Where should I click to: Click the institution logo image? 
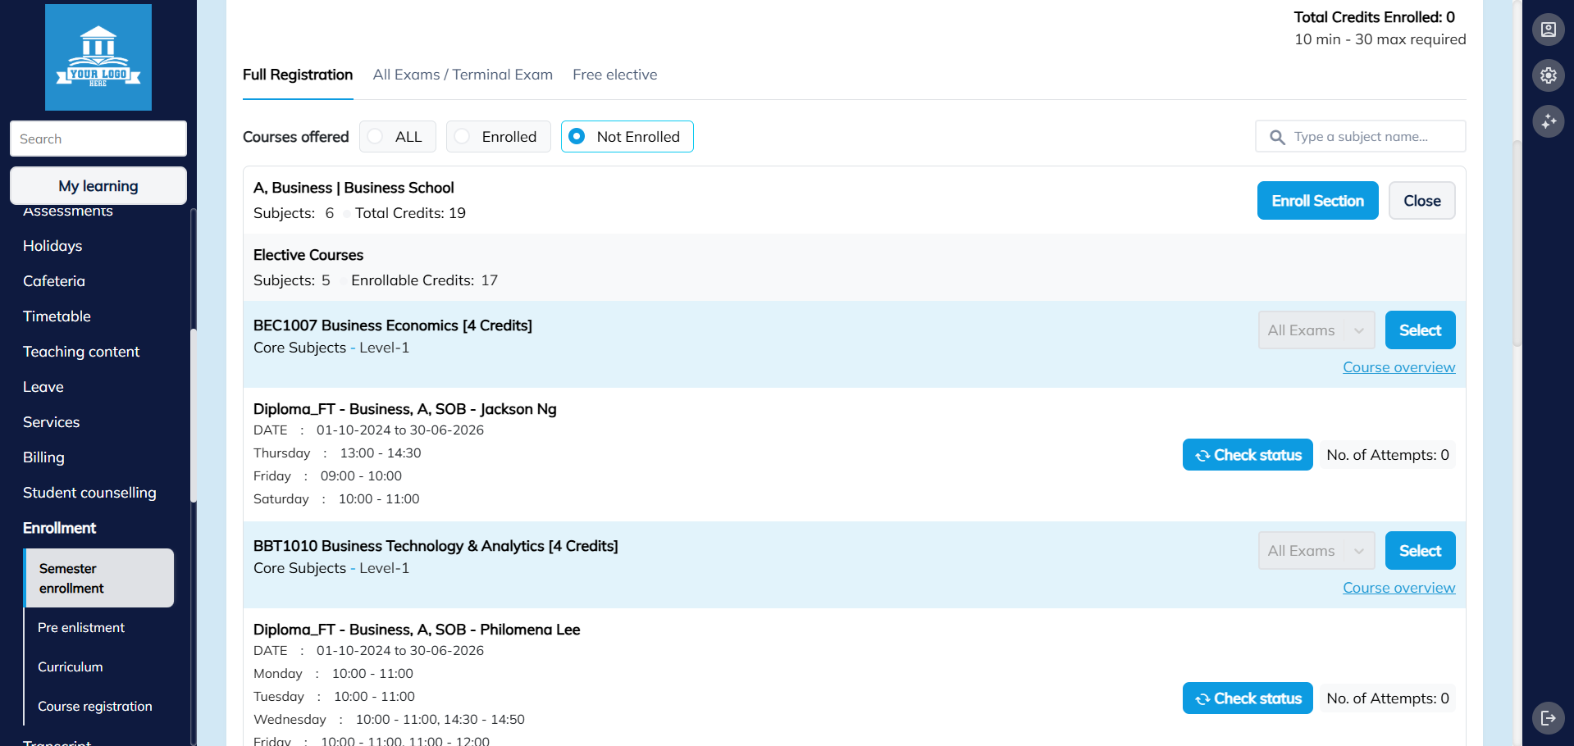click(98, 57)
